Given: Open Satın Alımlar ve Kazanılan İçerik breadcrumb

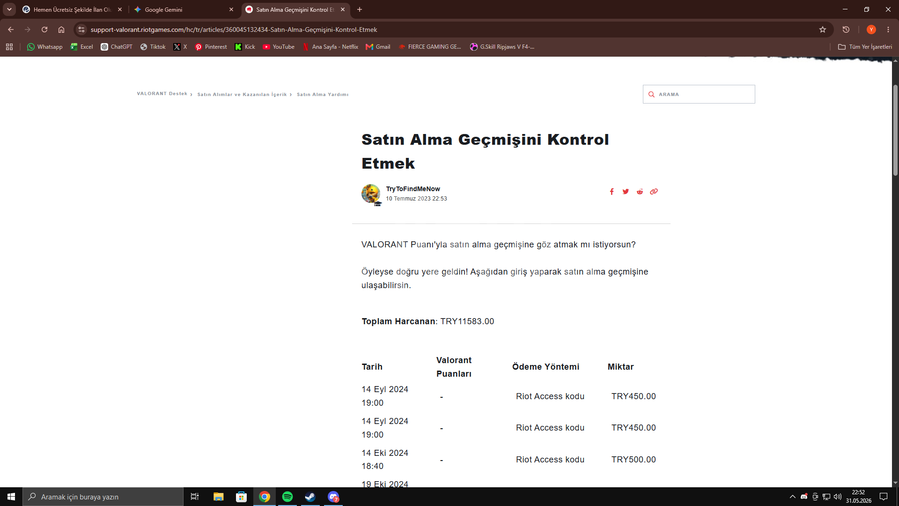Looking at the screenshot, I should [242, 95].
